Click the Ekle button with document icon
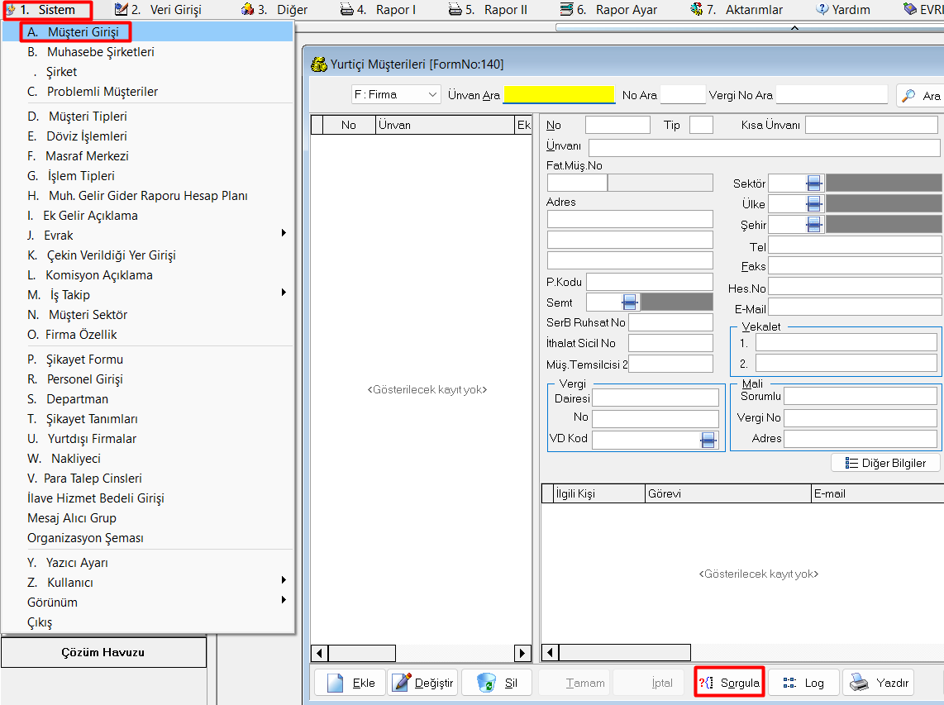Screen dimensions: 944x705 click(x=351, y=683)
